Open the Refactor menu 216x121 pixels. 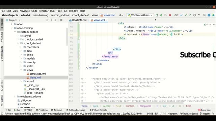pos(44,11)
